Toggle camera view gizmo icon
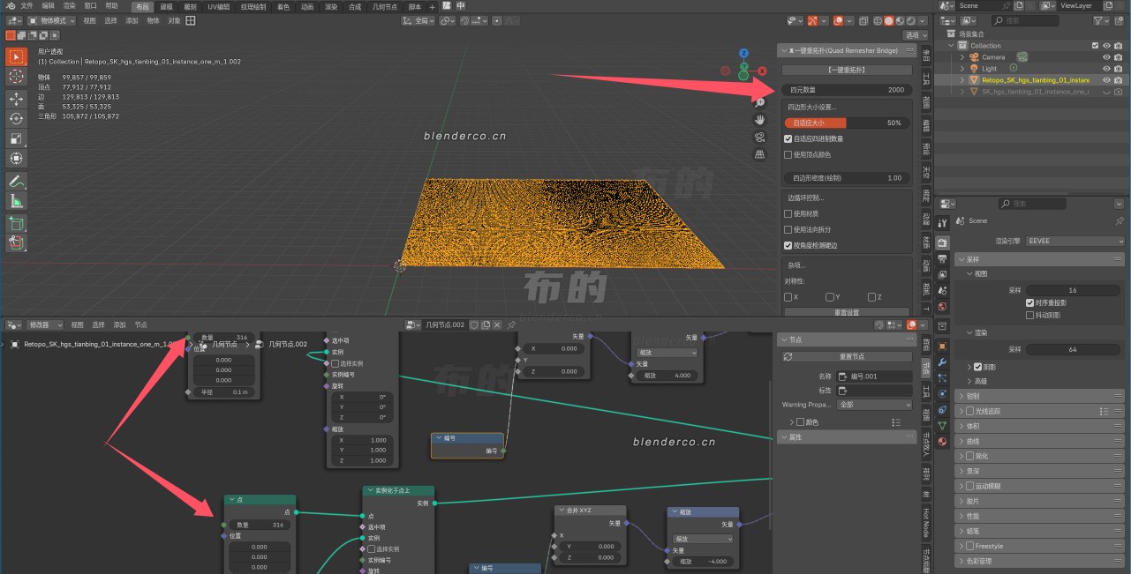The height and width of the screenshot is (574, 1131). pos(759,137)
